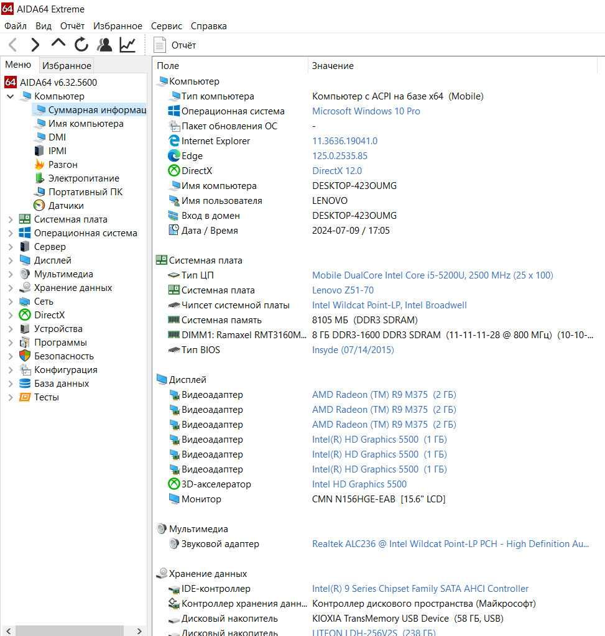Click the Устройства icon in tree

point(25,329)
